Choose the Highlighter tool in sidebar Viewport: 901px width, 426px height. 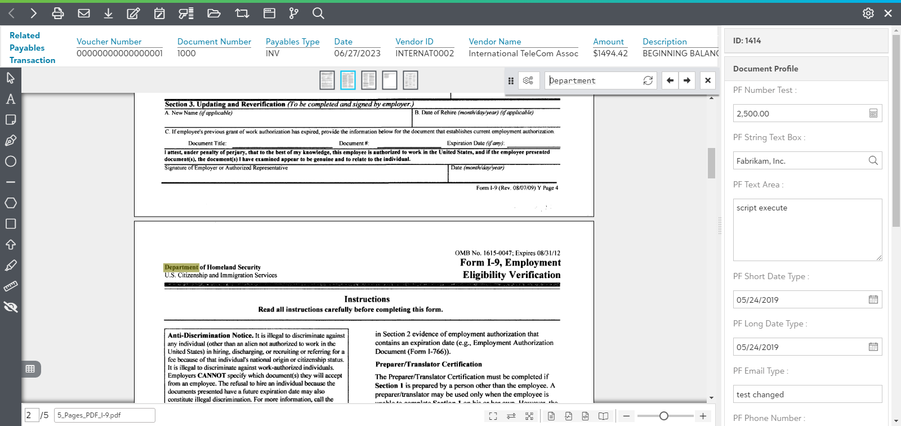pos(10,265)
